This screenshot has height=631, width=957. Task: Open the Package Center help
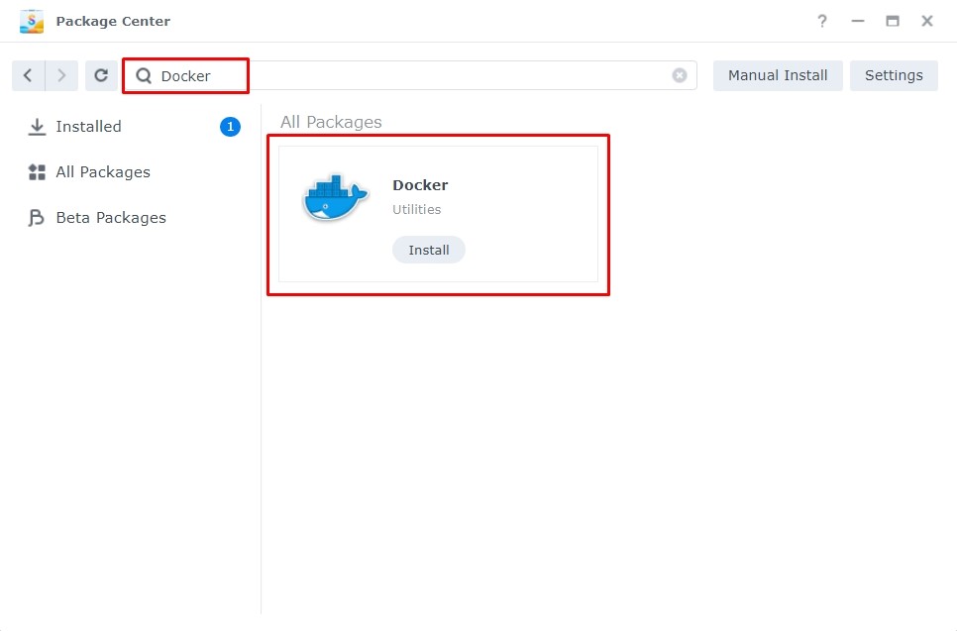(x=822, y=22)
